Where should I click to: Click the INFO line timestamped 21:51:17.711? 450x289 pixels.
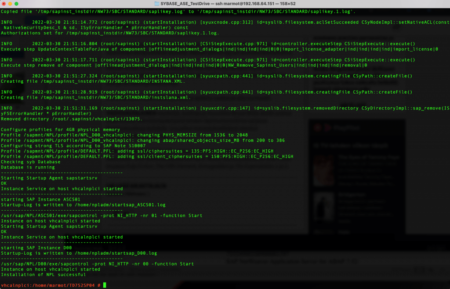click(x=208, y=60)
